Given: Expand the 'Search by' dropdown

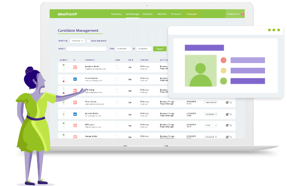Looking at the screenshot, I should pos(77,41).
